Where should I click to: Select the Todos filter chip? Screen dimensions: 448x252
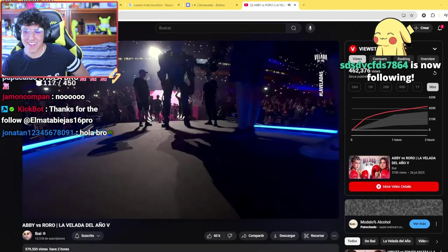pos(352,241)
